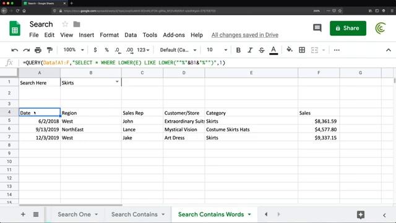Format as currency with dollar icon
396x223 pixels.
(95, 50)
